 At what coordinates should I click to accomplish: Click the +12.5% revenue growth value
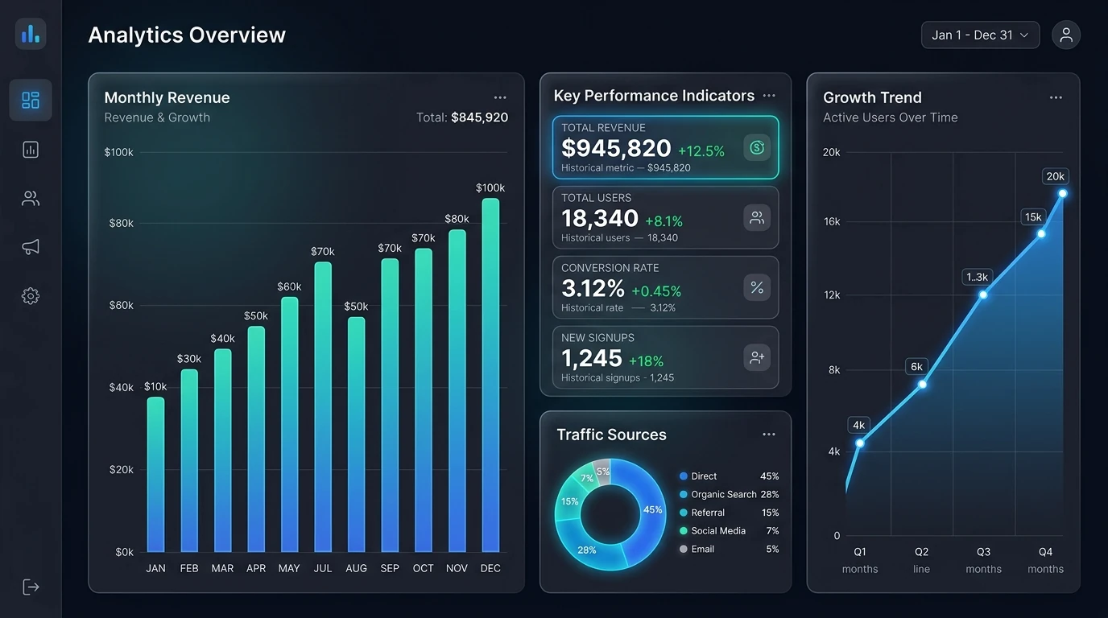pyautogui.click(x=701, y=151)
